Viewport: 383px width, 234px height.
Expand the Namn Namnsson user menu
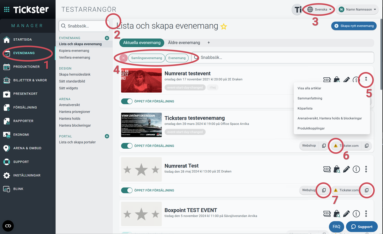pyautogui.click(x=357, y=10)
